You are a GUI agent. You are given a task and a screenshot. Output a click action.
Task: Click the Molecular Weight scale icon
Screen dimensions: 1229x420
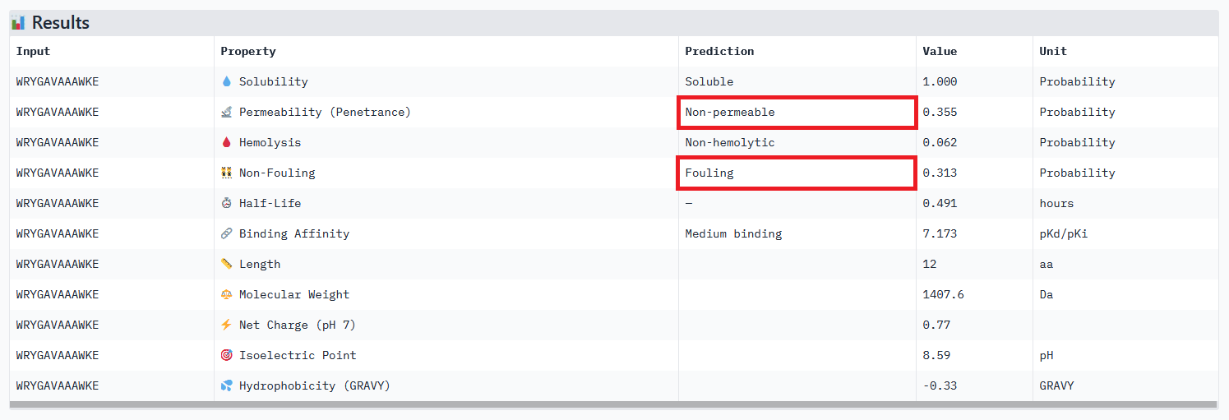[227, 294]
